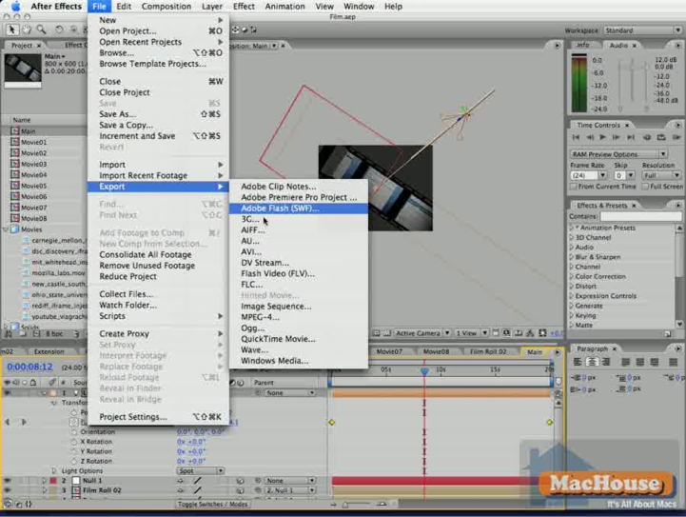Open Light type Spot dropdown
Viewport: 686px width, 517px height.
[201, 471]
